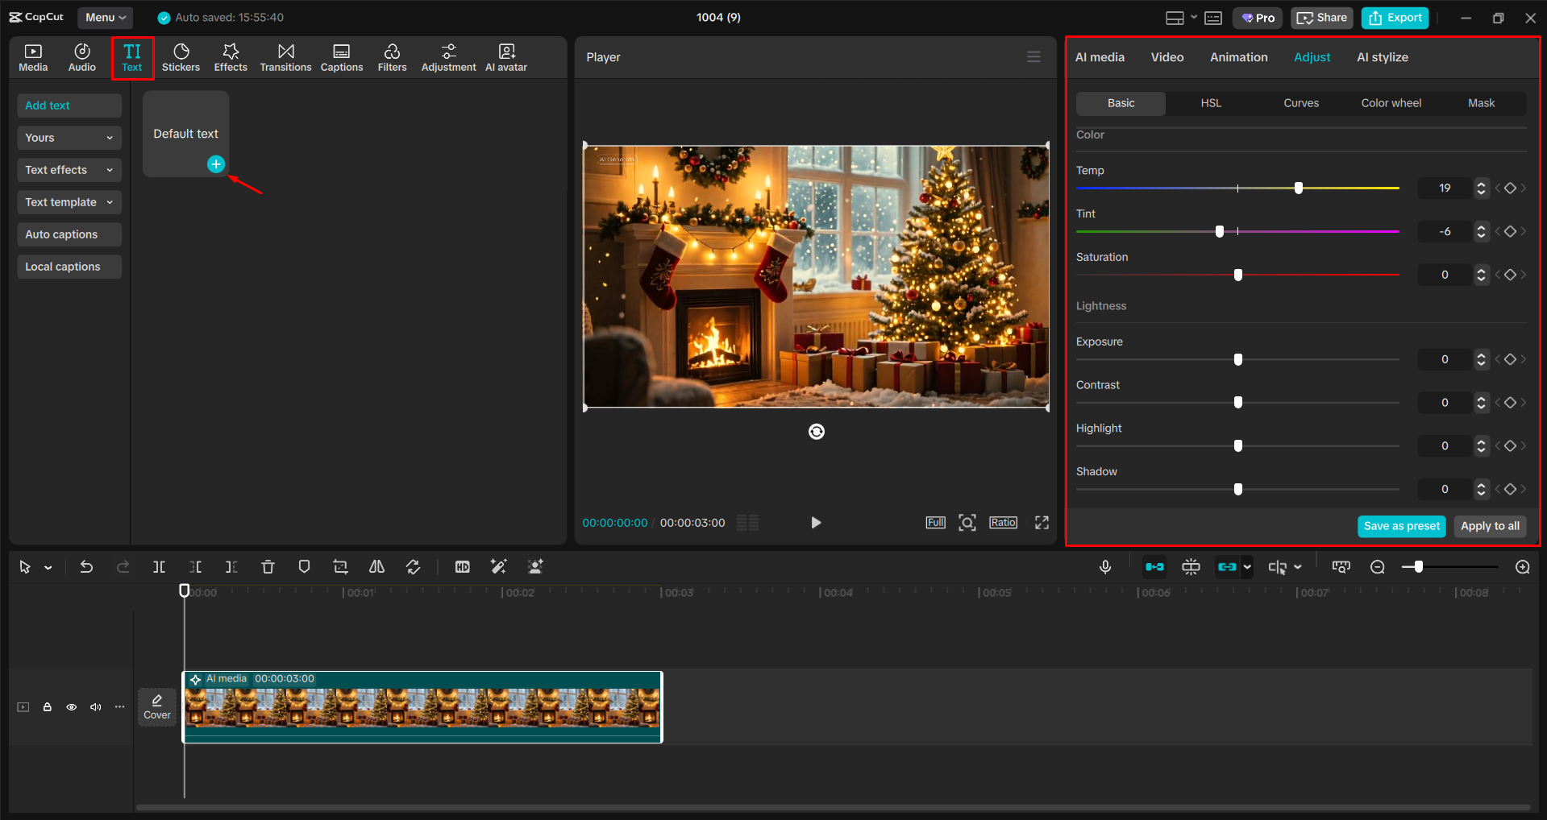
Task: Lock the video track
Action: (x=47, y=706)
